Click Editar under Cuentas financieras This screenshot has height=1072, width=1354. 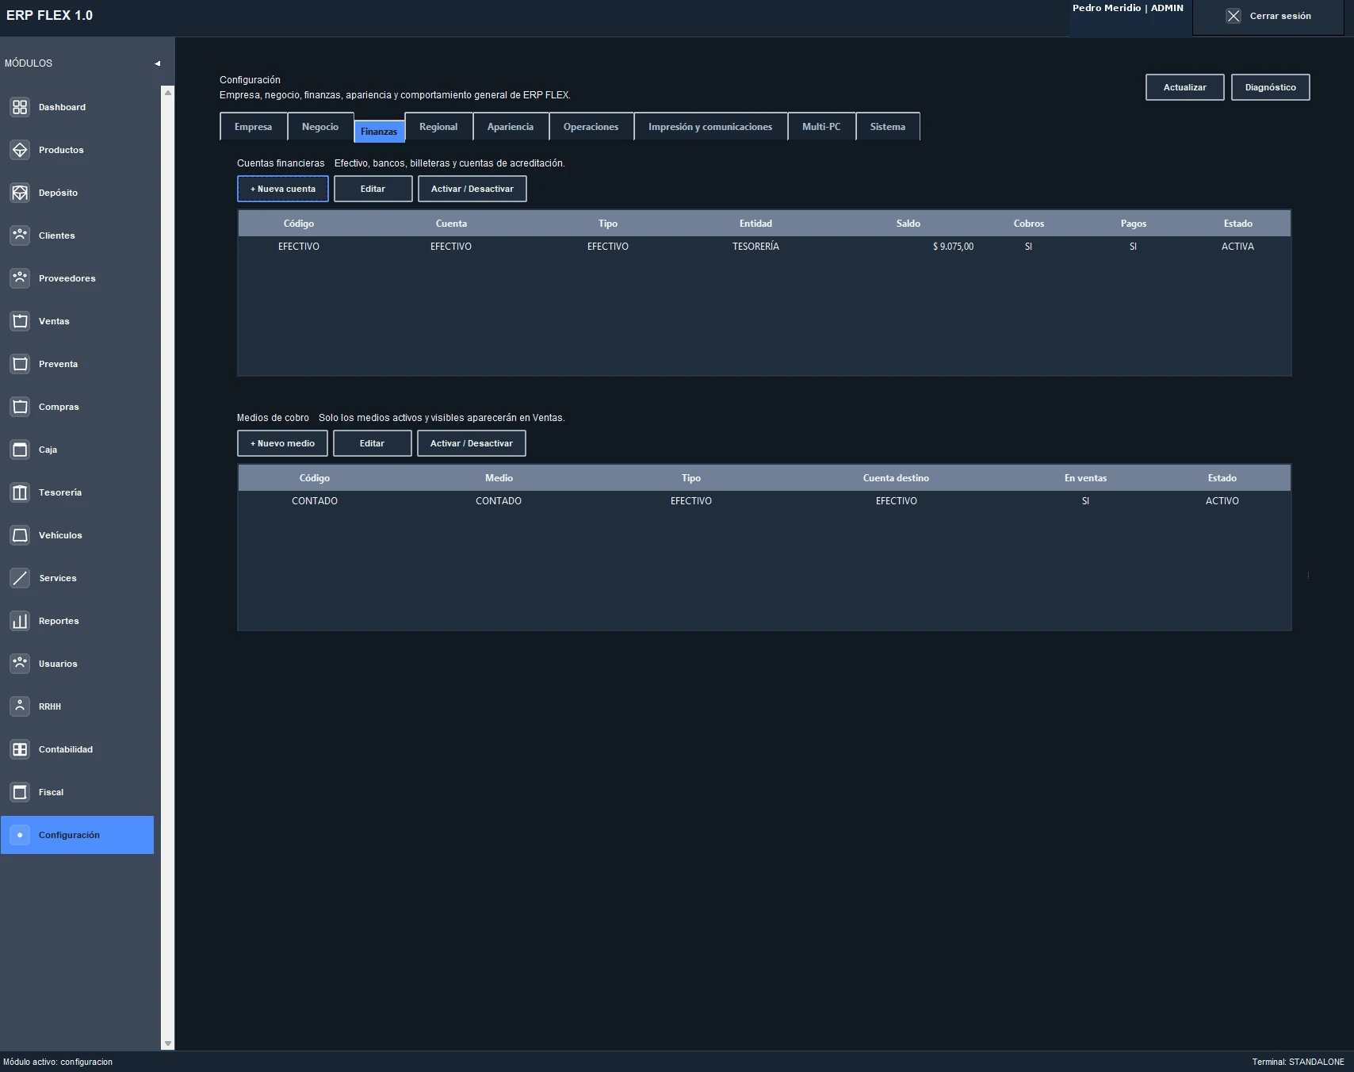pos(373,189)
